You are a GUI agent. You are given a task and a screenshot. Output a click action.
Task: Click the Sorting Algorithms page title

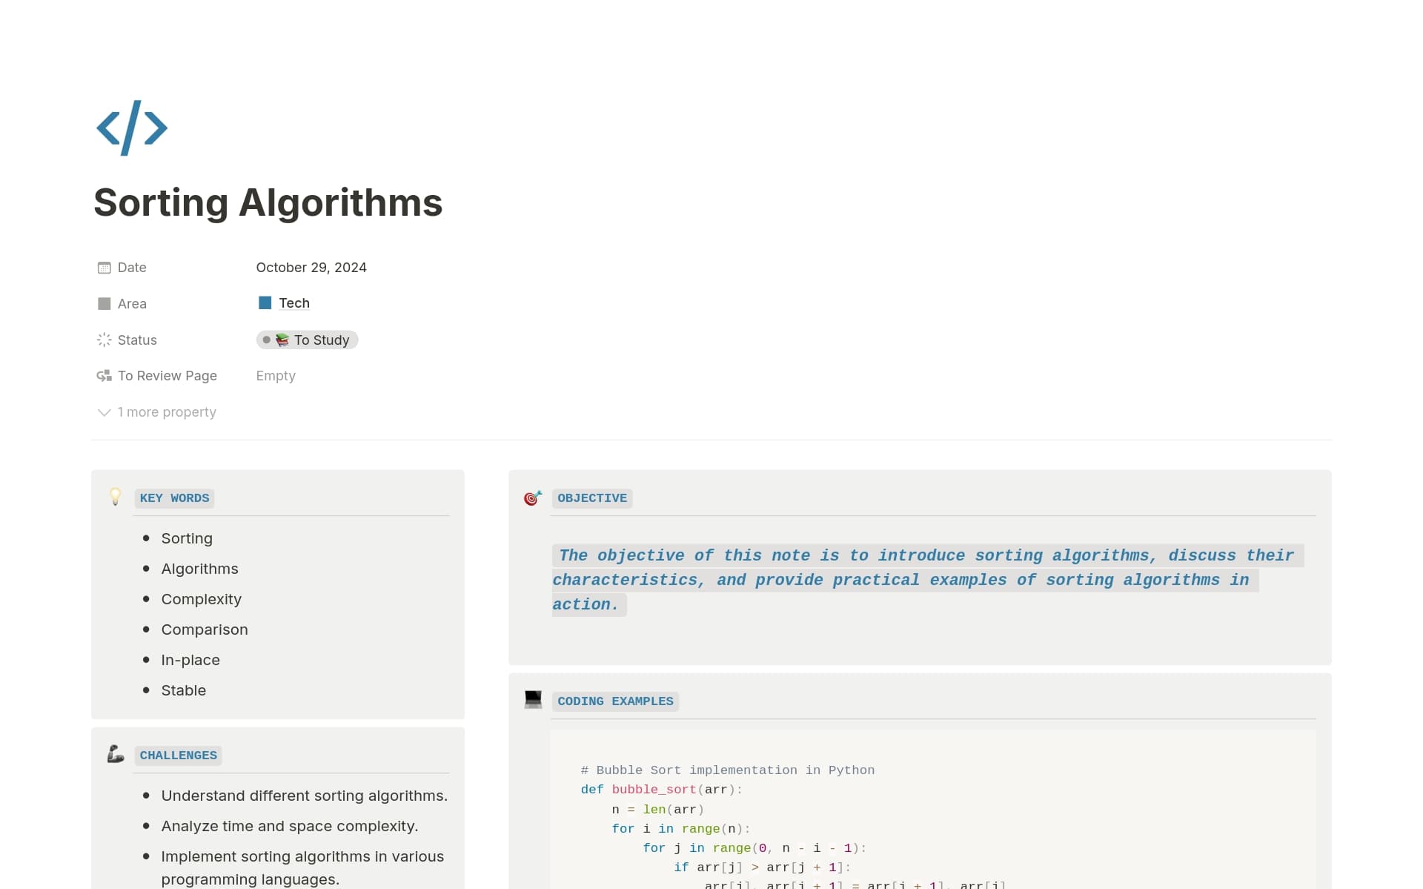(x=268, y=202)
